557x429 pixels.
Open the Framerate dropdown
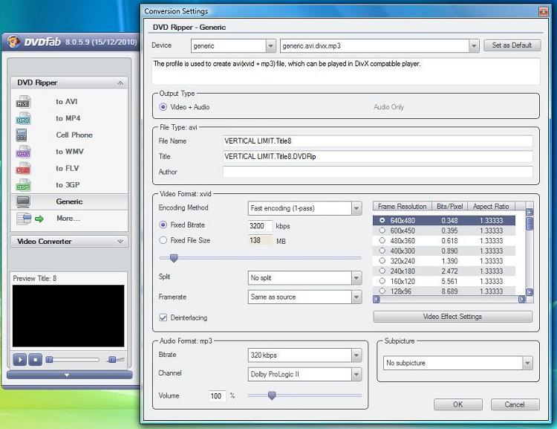coord(356,297)
